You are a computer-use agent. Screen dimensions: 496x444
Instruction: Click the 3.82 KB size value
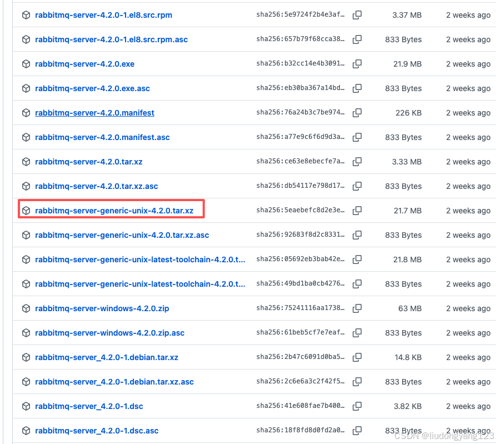[x=408, y=406]
